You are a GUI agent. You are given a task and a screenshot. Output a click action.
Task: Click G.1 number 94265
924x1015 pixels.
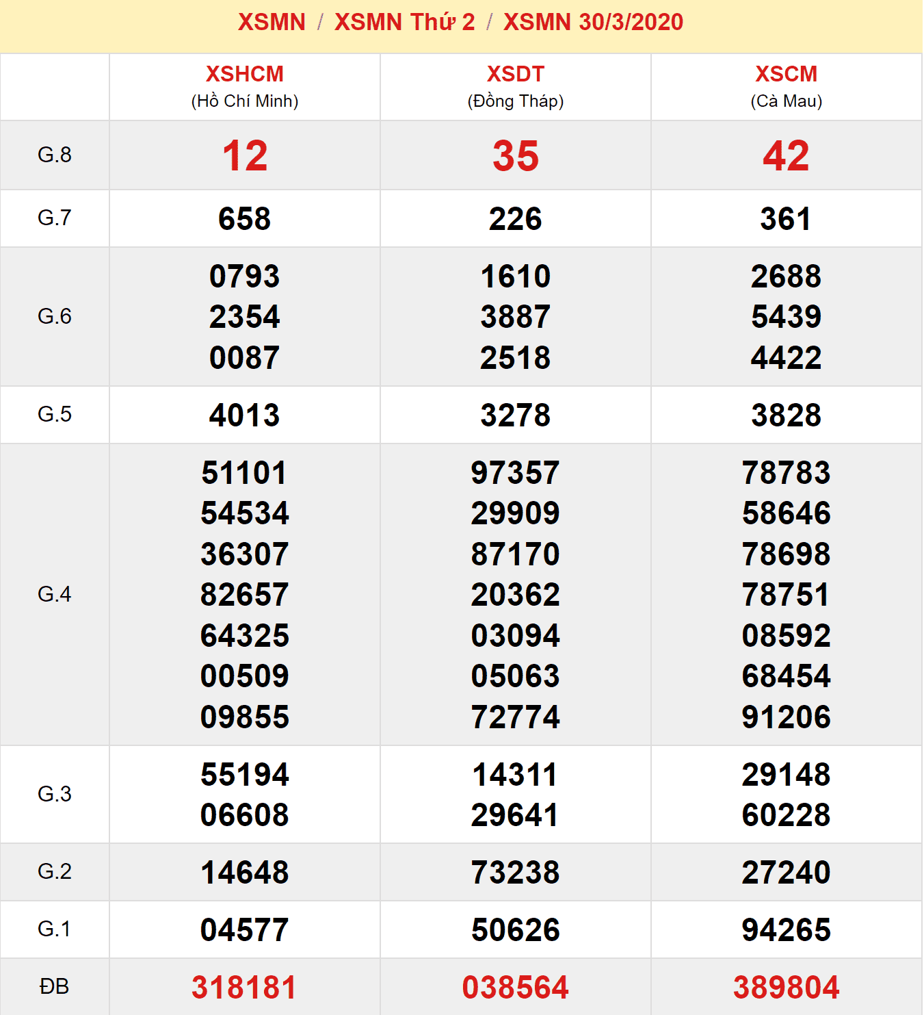pos(787,930)
